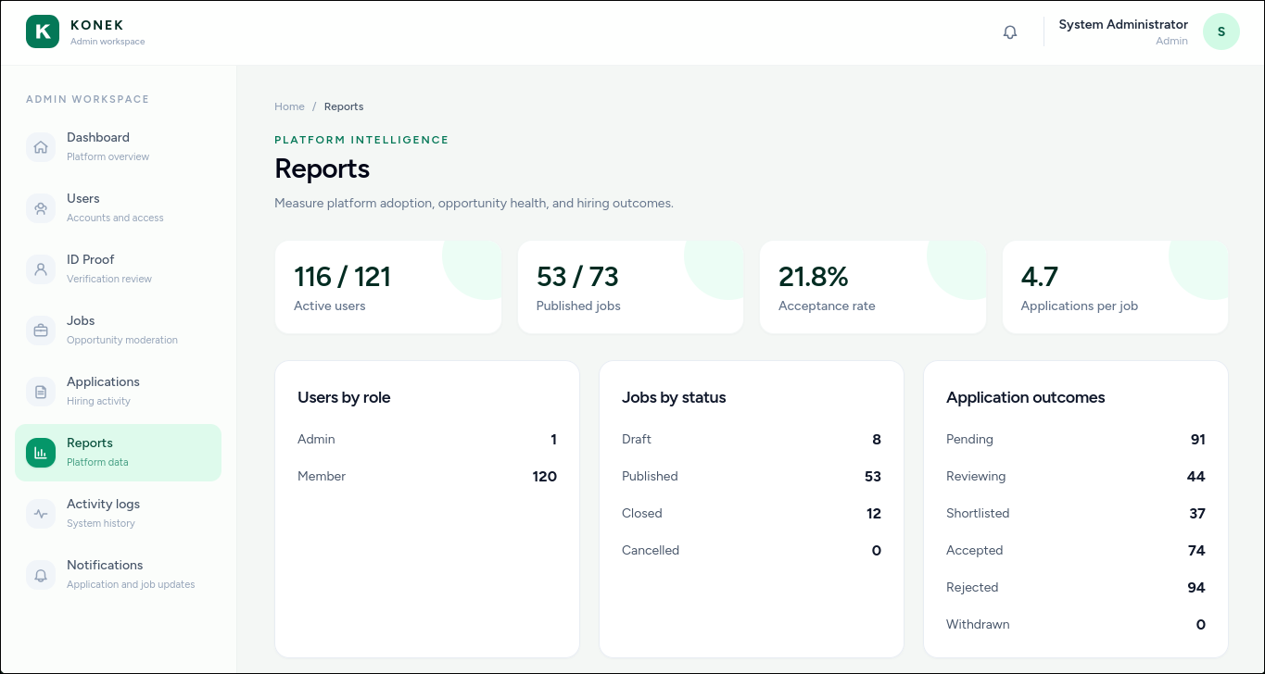Screen dimensions: 1265x674
Task: Click the Rejected outcome label
Action: pyautogui.click(x=972, y=587)
